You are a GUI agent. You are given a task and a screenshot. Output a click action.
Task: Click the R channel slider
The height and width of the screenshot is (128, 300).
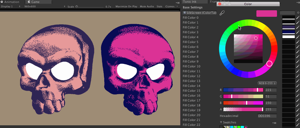point(243,90)
